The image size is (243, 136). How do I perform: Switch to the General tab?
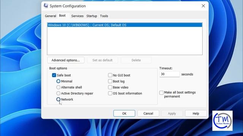(x=50, y=16)
